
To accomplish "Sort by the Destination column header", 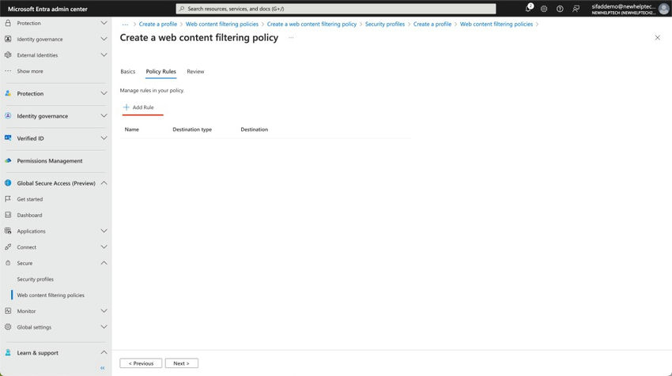I will [254, 130].
